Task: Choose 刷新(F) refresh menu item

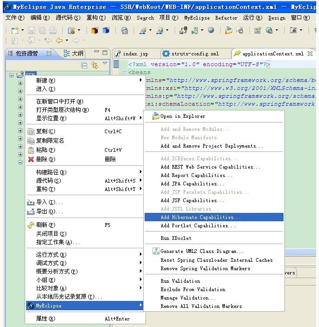Action: coord(84,225)
